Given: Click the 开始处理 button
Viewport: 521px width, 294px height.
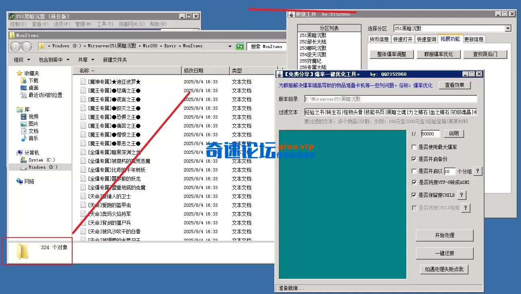Looking at the screenshot, I should pos(445,236).
